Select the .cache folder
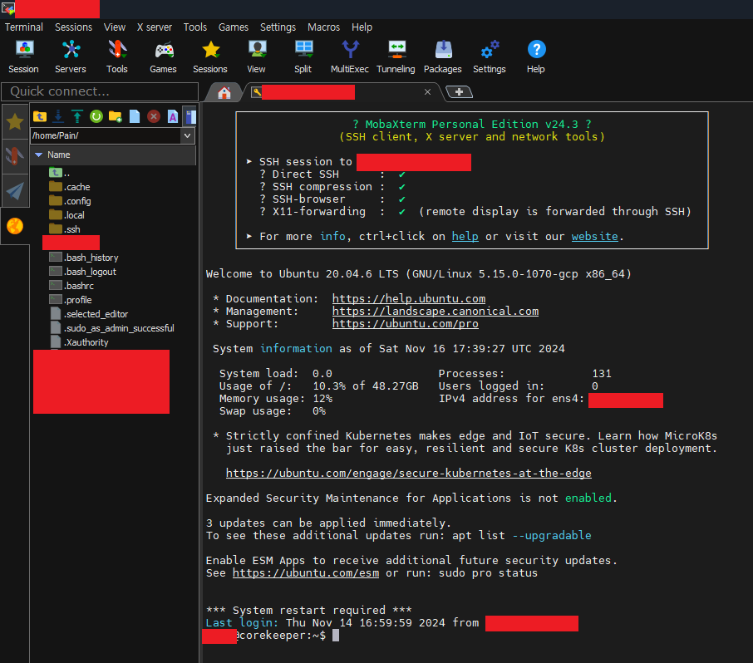Image resolution: width=753 pixels, height=663 pixels. (70, 187)
